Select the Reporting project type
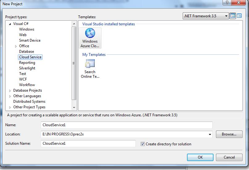 (x=27, y=63)
